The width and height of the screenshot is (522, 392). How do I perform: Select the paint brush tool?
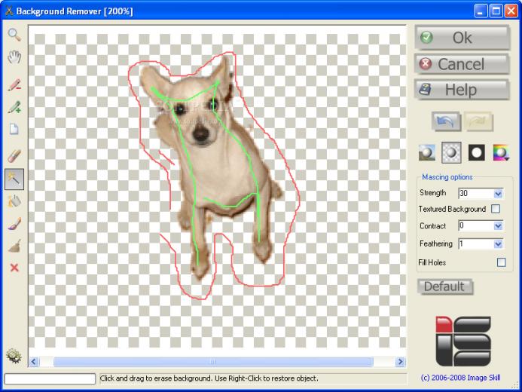(x=14, y=223)
